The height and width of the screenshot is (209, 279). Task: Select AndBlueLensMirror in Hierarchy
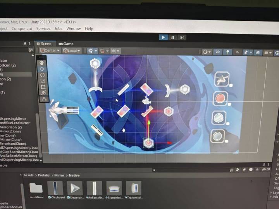point(15,123)
